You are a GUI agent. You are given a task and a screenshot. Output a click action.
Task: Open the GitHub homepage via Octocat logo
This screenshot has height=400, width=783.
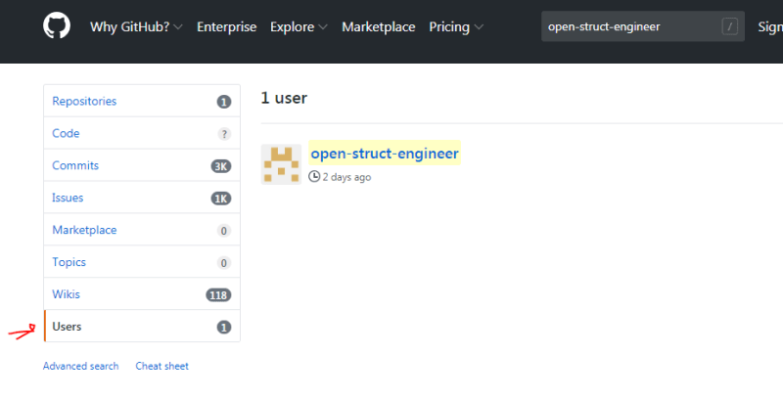[x=57, y=26]
